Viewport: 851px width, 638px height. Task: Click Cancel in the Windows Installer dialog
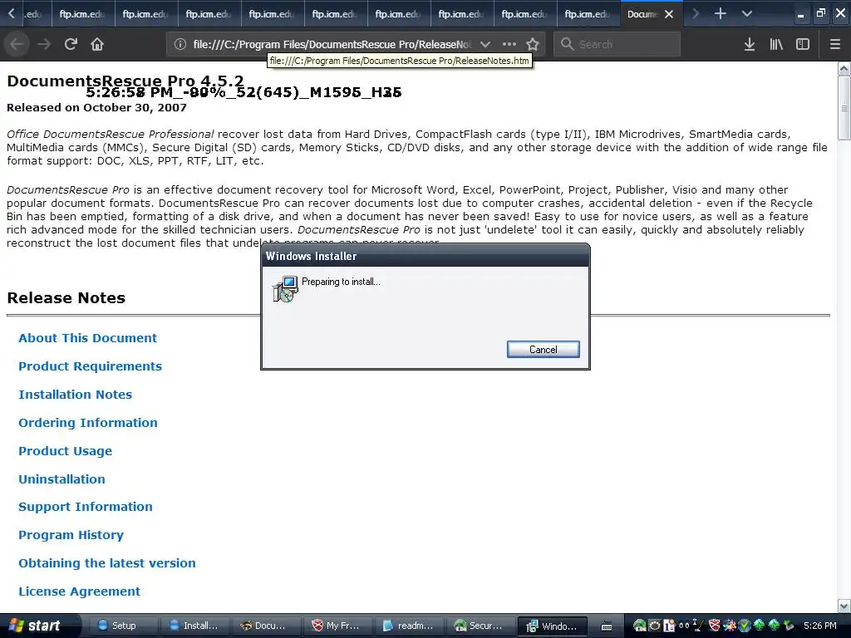[x=544, y=350]
